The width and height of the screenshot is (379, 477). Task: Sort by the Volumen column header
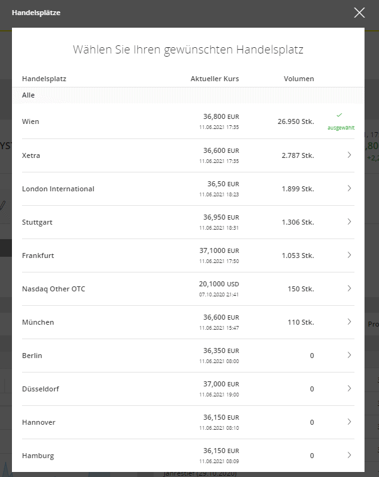coord(298,79)
